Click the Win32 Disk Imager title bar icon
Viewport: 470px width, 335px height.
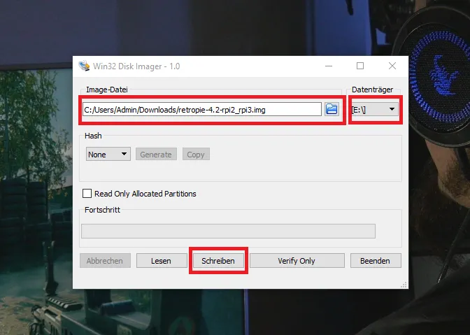point(84,66)
